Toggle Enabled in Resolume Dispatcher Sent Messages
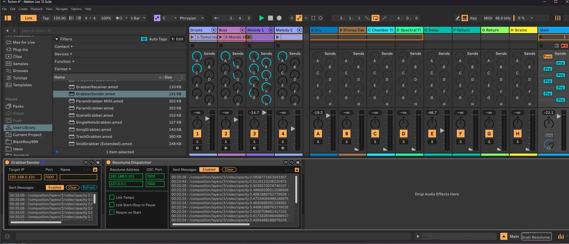The height and width of the screenshot is (244, 569). tap(209, 170)
